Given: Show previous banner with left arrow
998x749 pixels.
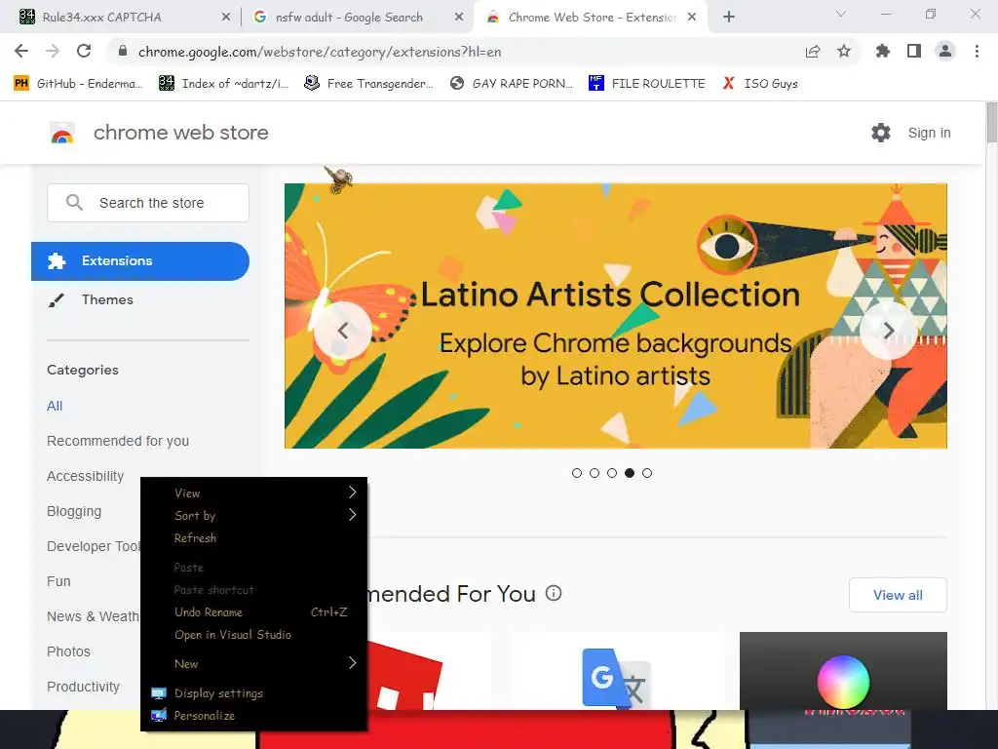Looking at the screenshot, I should click(343, 331).
